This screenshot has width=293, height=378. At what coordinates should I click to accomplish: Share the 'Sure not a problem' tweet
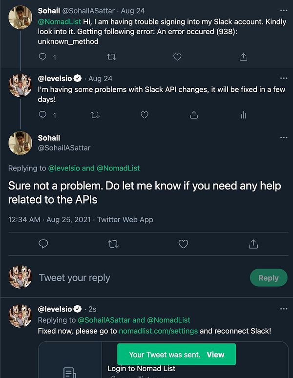click(253, 244)
